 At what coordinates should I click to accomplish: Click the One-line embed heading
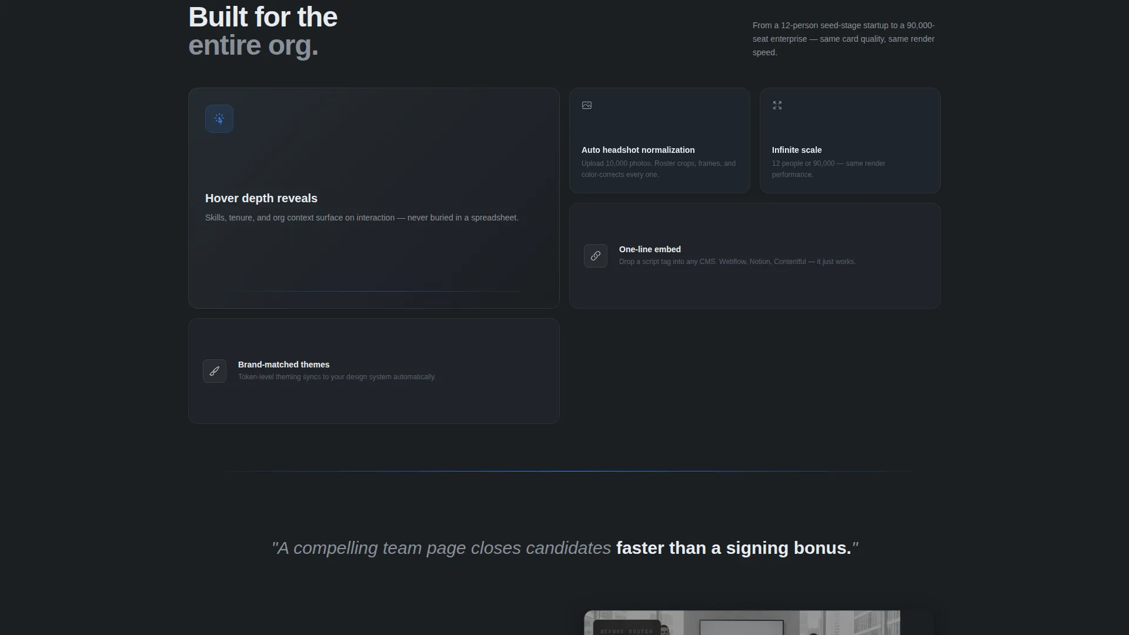(650, 249)
